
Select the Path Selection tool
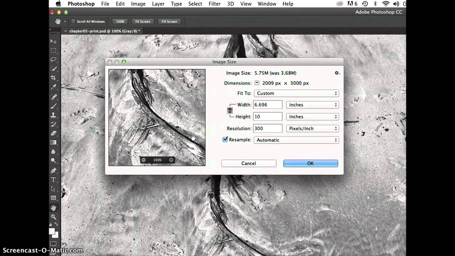(x=54, y=189)
